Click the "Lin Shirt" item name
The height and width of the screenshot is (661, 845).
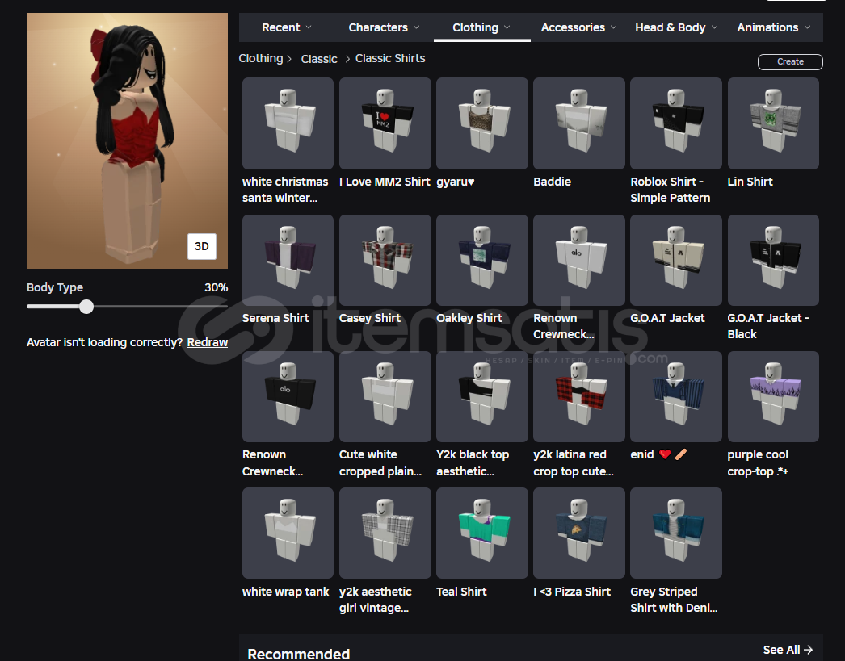pos(750,182)
